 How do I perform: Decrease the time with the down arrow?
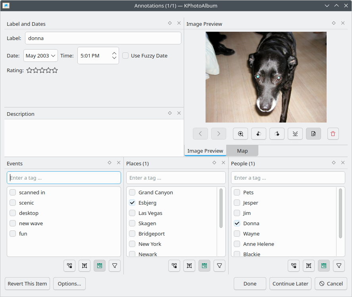click(x=114, y=58)
